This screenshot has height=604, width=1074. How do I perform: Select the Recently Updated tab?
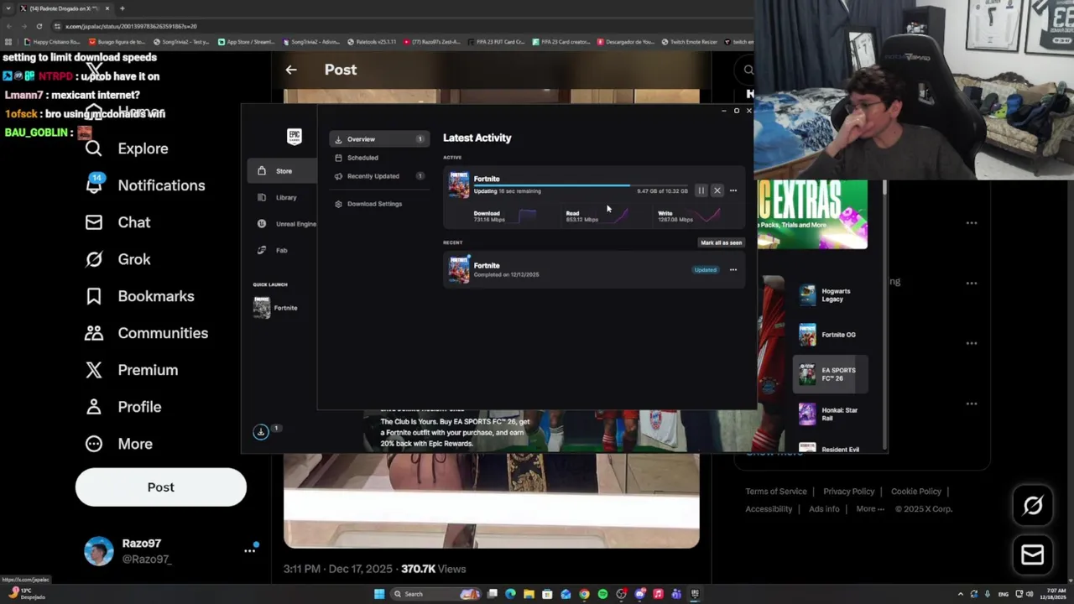379,176
